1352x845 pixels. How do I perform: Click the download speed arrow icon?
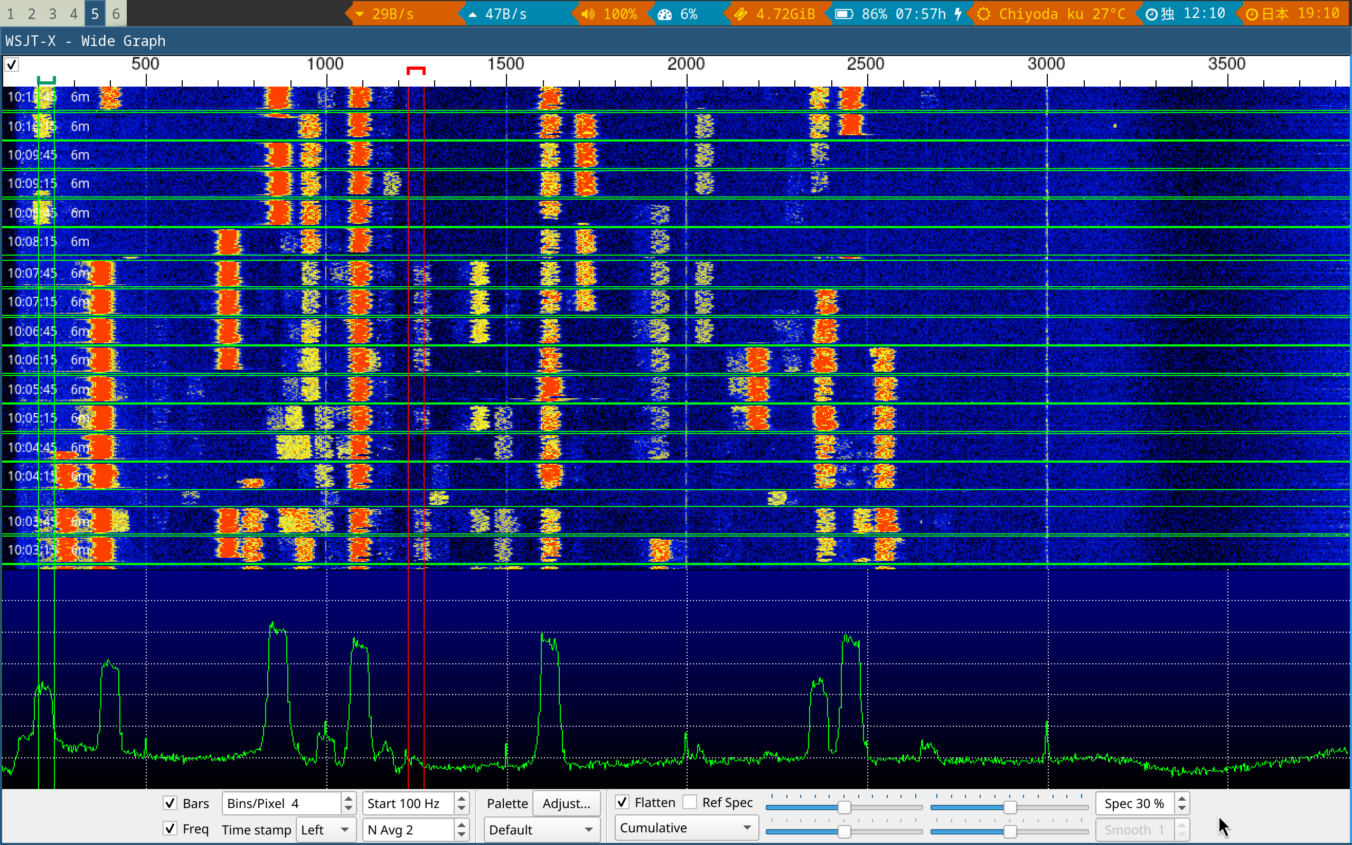coord(359,14)
